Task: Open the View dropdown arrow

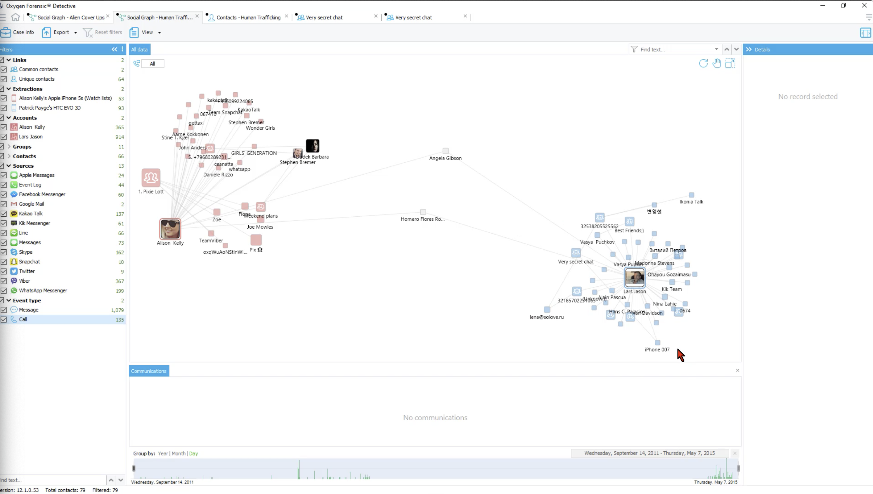Action: click(x=159, y=33)
